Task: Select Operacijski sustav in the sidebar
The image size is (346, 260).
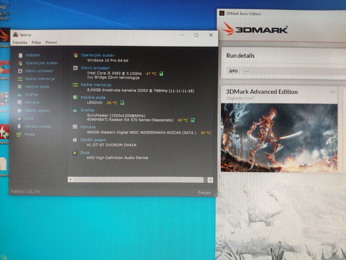Action: 42,63
